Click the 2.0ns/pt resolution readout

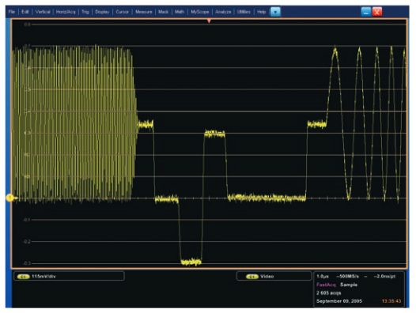point(384,277)
